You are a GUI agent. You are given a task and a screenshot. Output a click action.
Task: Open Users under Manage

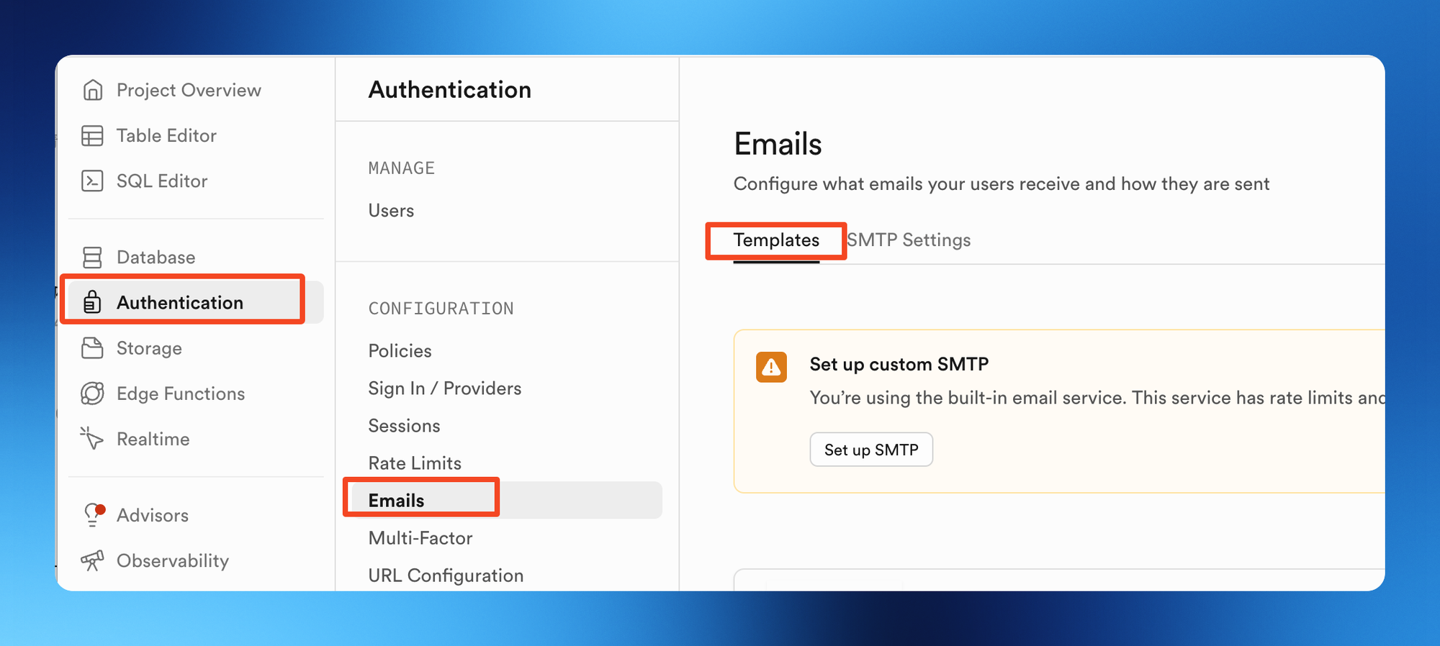[x=391, y=211]
